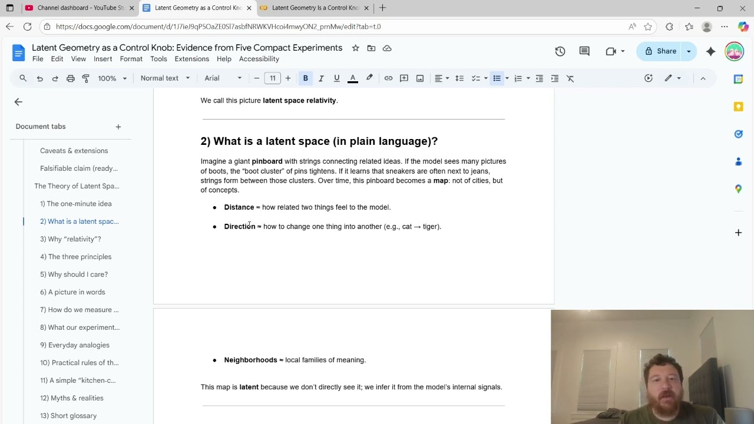Image resolution: width=754 pixels, height=424 pixels.
Task: Open bulleted list style dropdown arrow
Action: tap(507, 78)
